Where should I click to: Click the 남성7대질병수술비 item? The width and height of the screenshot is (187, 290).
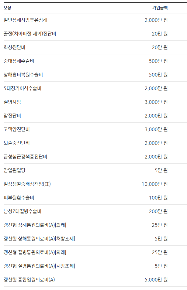[23, 211]
